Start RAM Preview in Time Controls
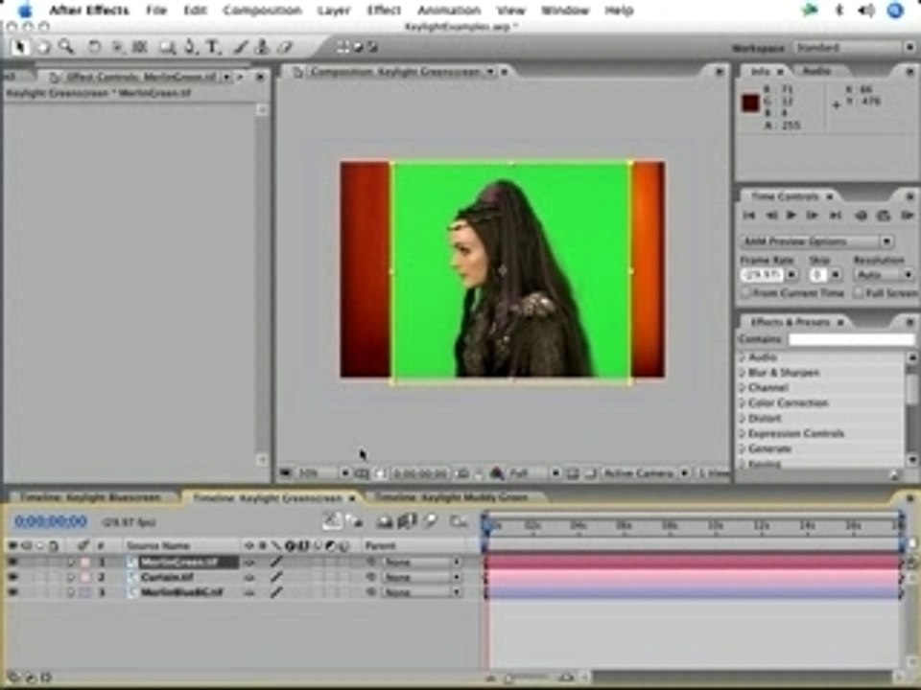The height and width of the screenshot is (690, 921). (907, 216)
